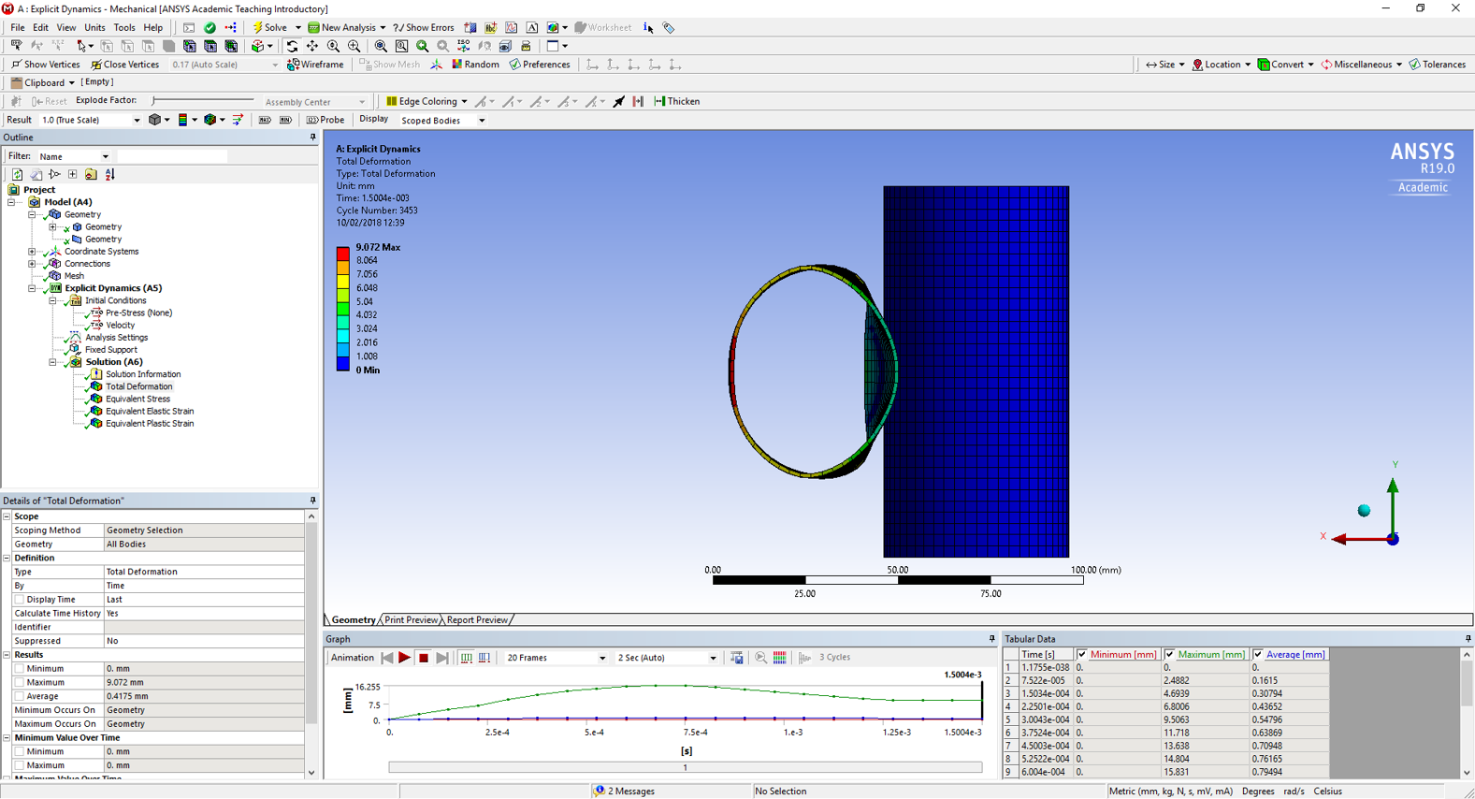Click the Maximum value probe icon
1475x799 pixels.
point(265,120)
